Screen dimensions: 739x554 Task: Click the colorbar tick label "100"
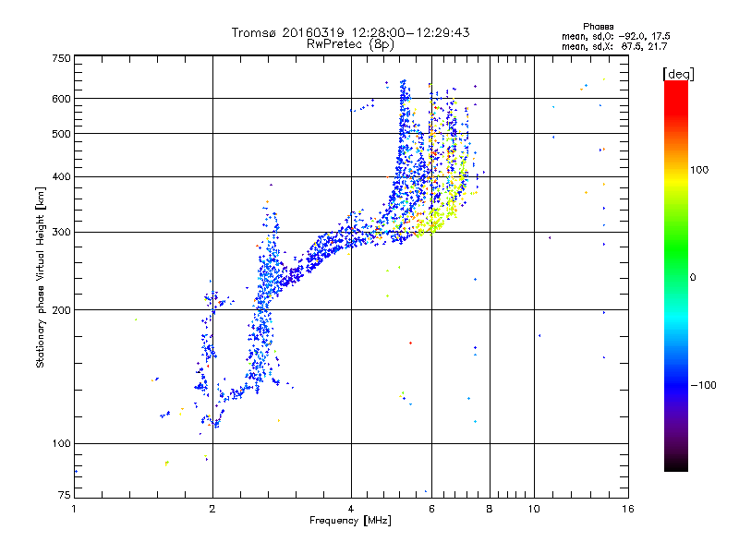click(x=699, y=170)
